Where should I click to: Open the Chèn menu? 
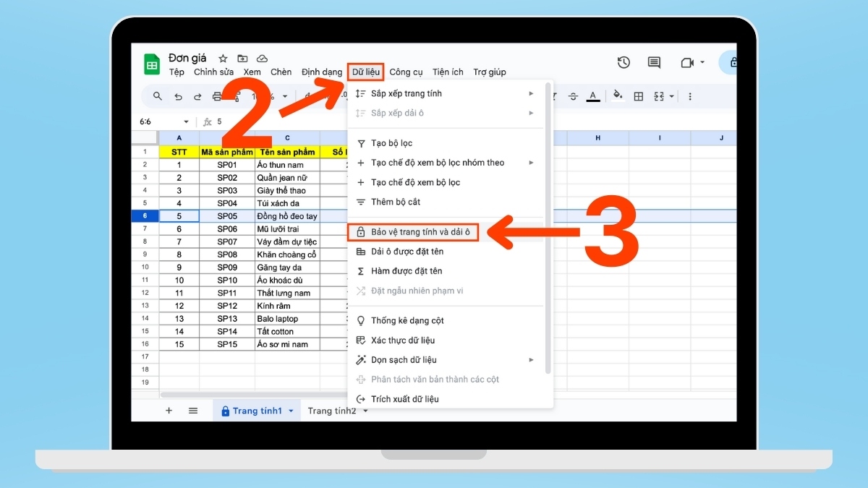click(281, 72)
